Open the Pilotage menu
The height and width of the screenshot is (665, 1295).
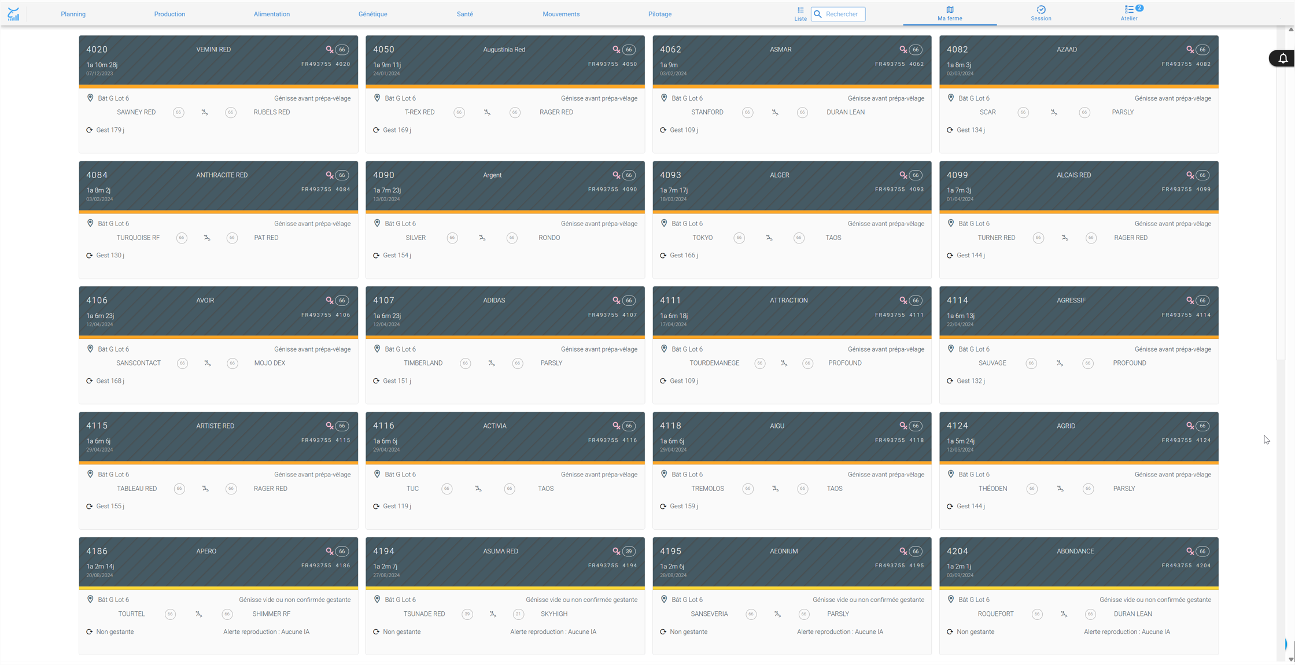(660, 14)
